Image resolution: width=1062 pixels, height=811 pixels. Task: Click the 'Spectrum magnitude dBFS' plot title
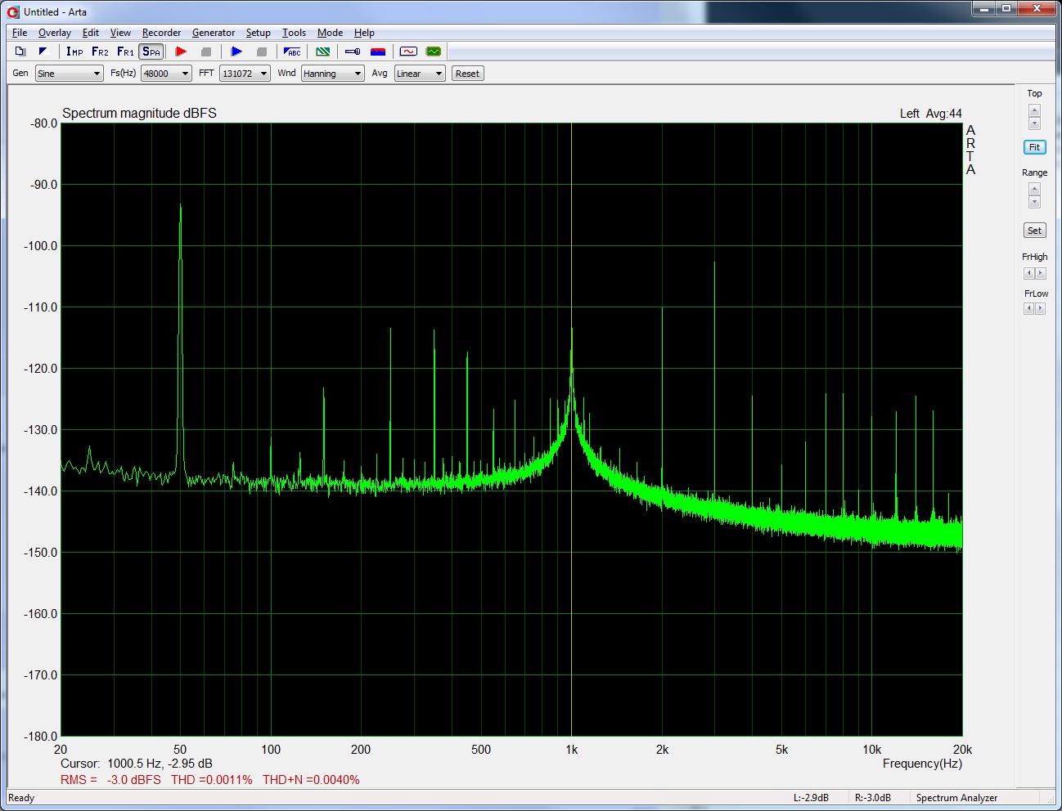139,113
